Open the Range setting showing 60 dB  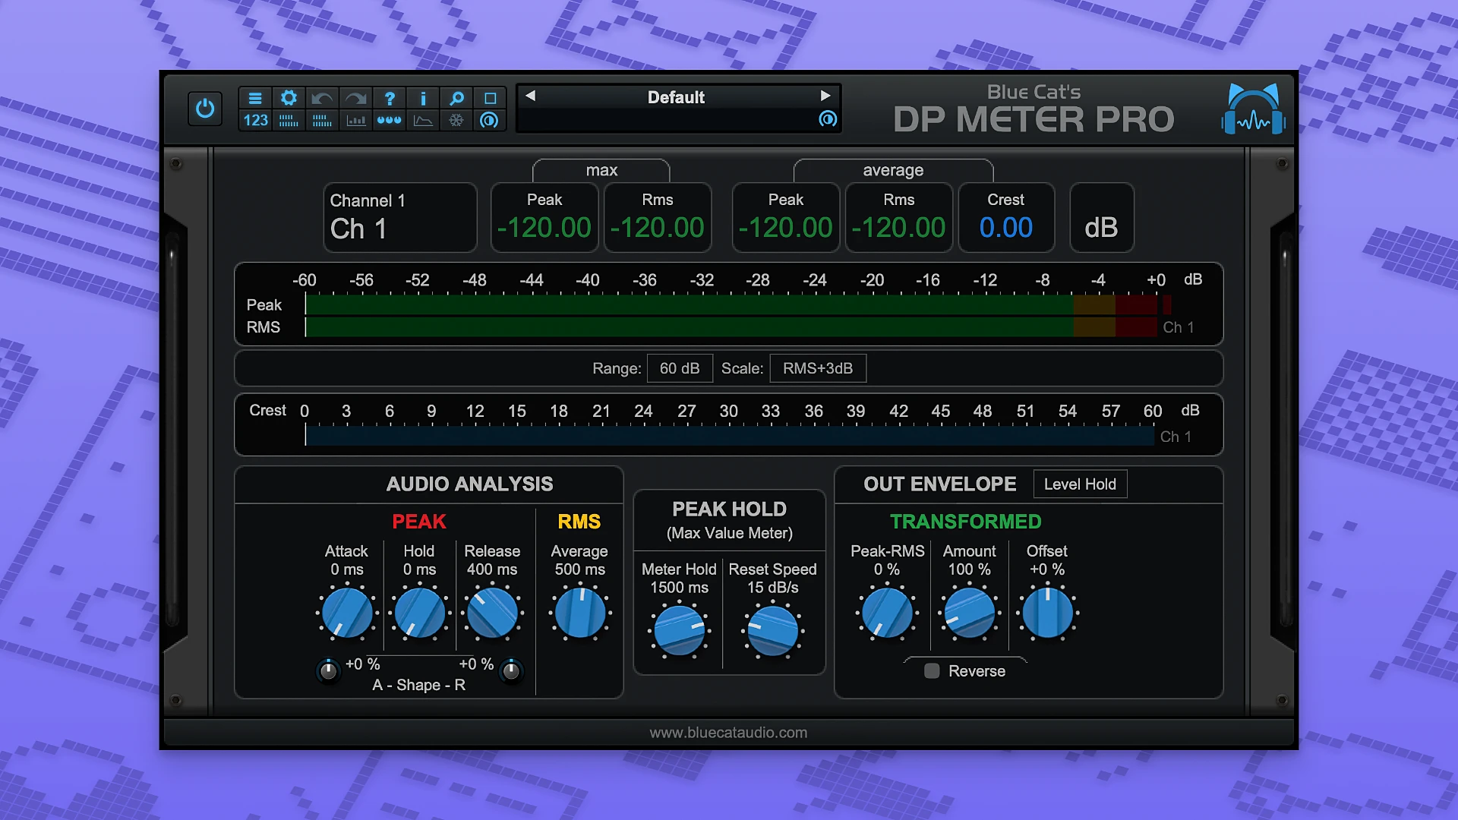(x=679, y=368)
